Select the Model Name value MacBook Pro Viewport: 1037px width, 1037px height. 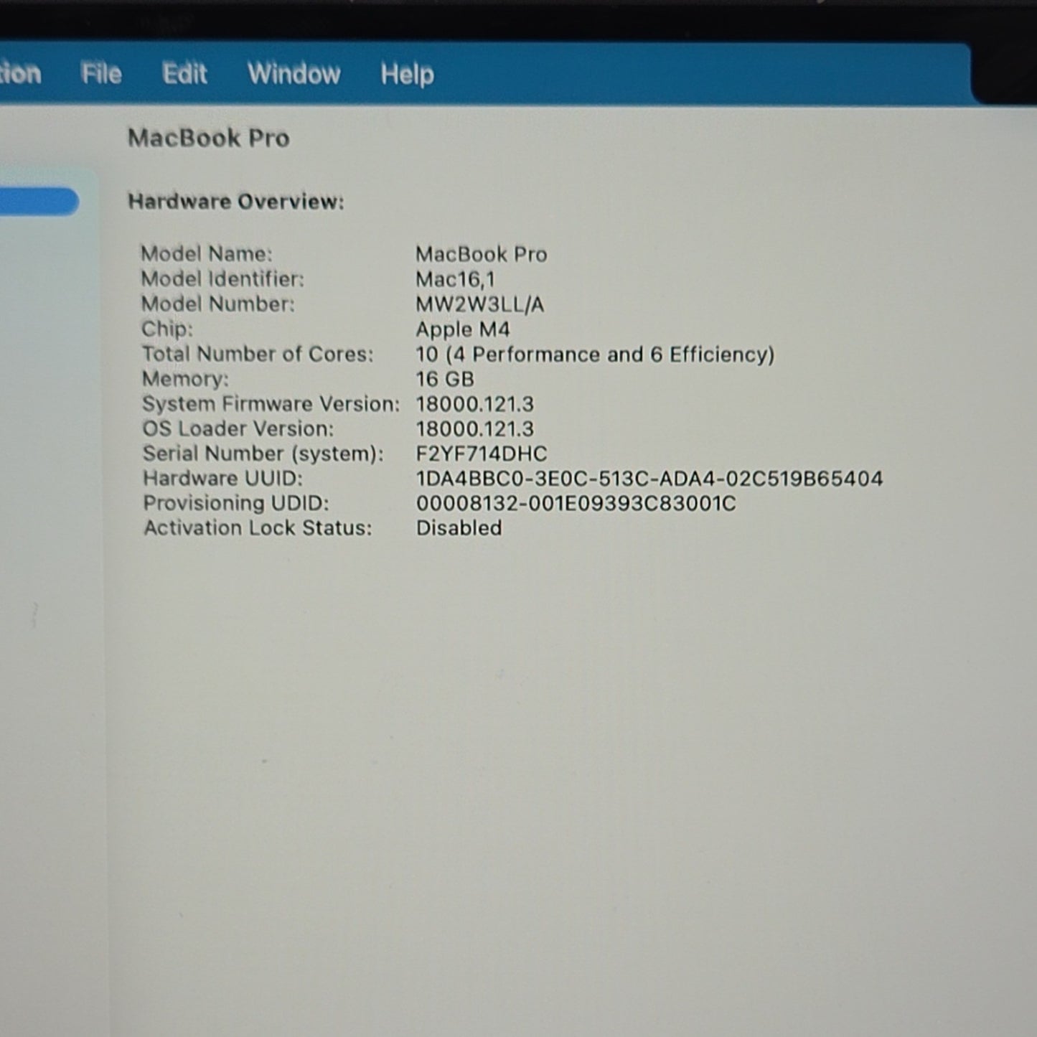(x=481, y=254)
